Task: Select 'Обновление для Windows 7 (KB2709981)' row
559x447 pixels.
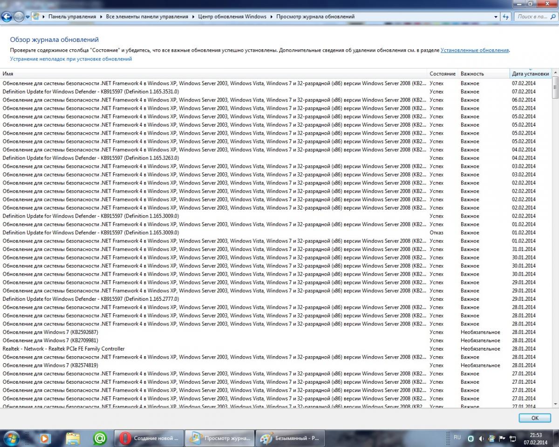Action: [x=276, y=340]
